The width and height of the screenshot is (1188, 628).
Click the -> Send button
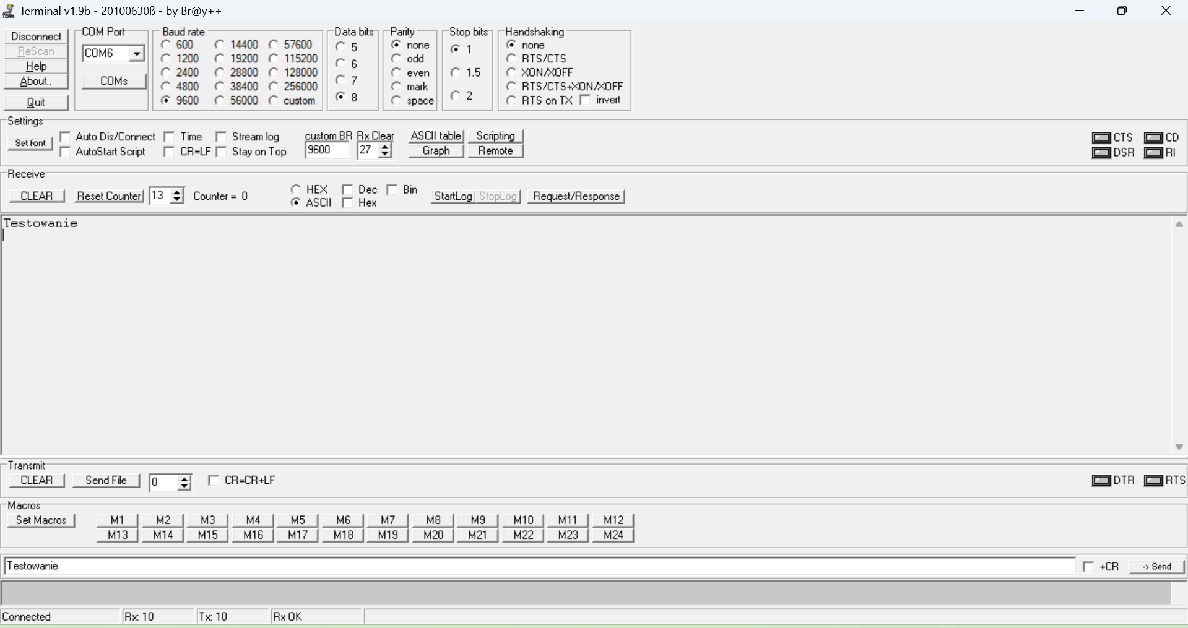click(1157, 567)
